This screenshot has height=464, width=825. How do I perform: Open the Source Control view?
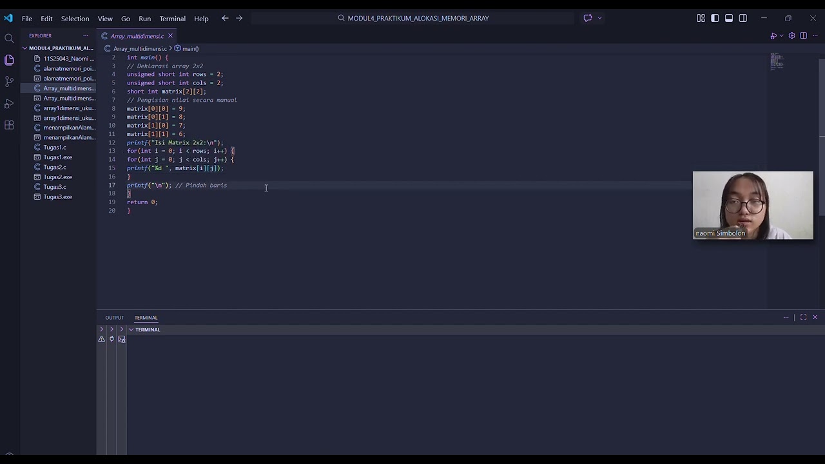pos(9,82)
